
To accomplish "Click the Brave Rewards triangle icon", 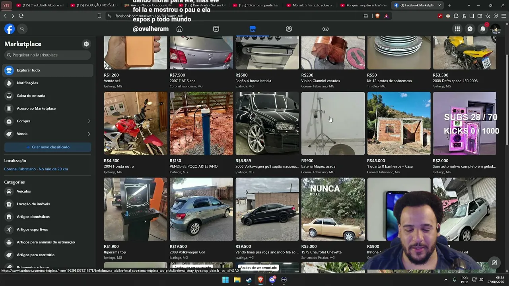I will [x=386, y=16].
